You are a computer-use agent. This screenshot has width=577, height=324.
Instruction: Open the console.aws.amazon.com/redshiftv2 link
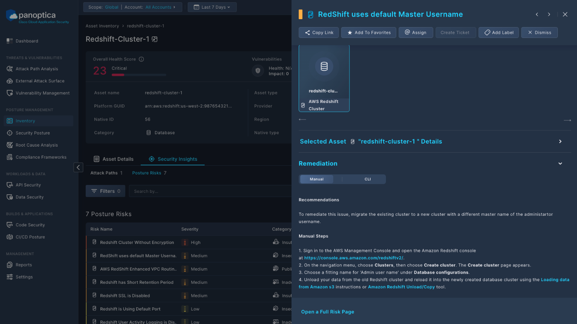pos(354,258)
